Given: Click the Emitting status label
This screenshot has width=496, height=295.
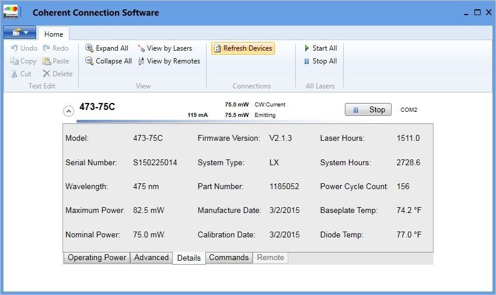Looking at the screenshot, I should (265, 115).
